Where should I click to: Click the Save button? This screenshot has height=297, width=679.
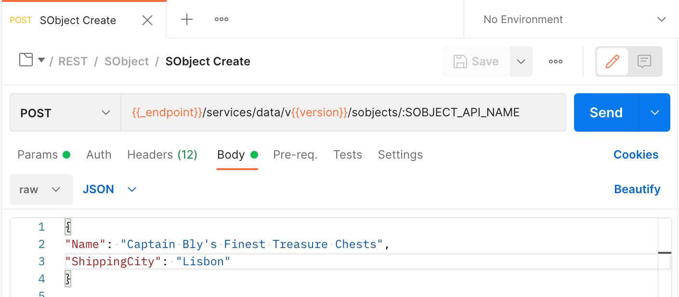pyautogui.click(x=476, y=62)
